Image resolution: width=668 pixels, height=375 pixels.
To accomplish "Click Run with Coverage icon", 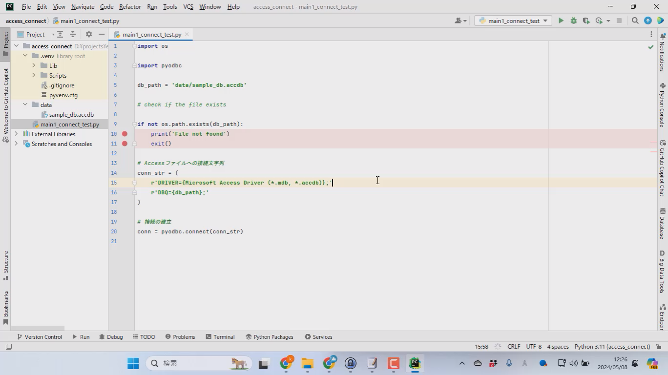I will (x=586, y=21).
